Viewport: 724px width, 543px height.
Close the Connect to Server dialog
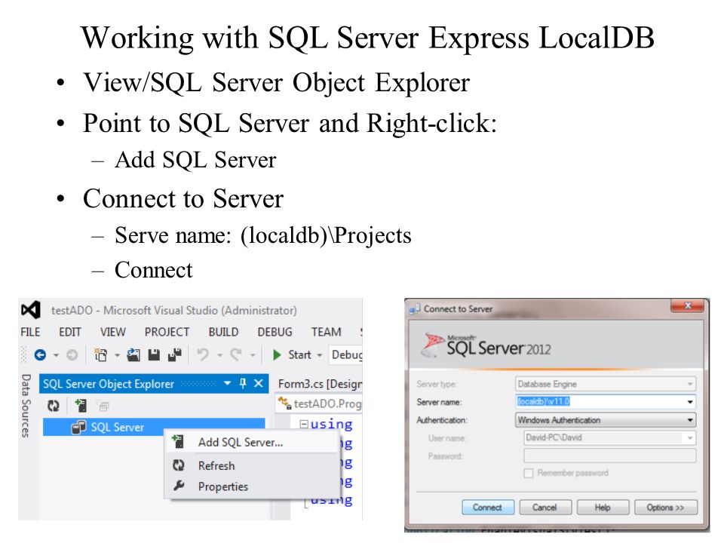click(688, 305)
